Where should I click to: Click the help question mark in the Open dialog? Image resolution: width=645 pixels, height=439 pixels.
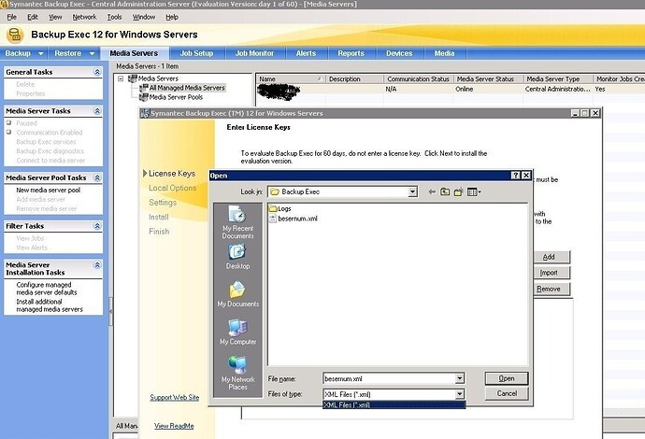point(515,176)
